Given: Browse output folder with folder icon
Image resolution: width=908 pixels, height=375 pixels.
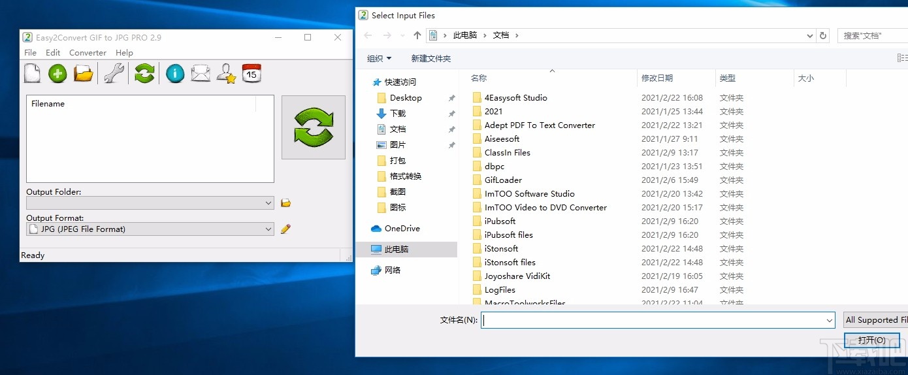Looking at the screenshot, I should tap(285, 203).
